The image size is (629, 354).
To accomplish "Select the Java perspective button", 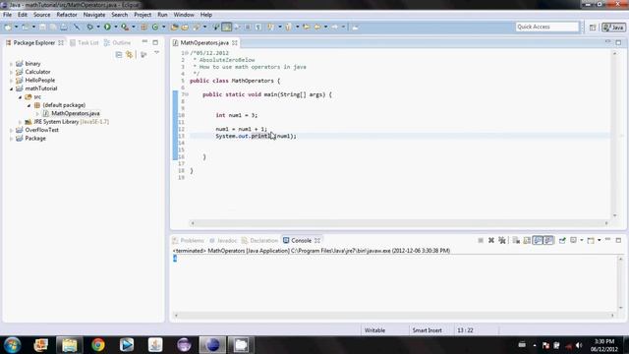I will (613, 28).
